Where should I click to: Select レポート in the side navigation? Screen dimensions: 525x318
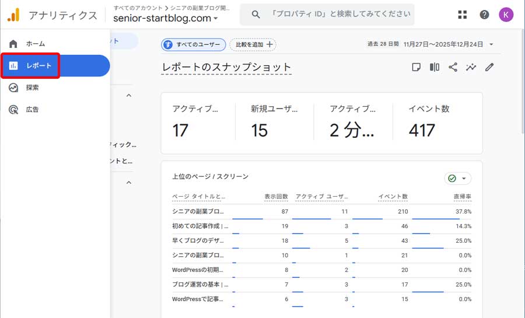tap(55, 65)
